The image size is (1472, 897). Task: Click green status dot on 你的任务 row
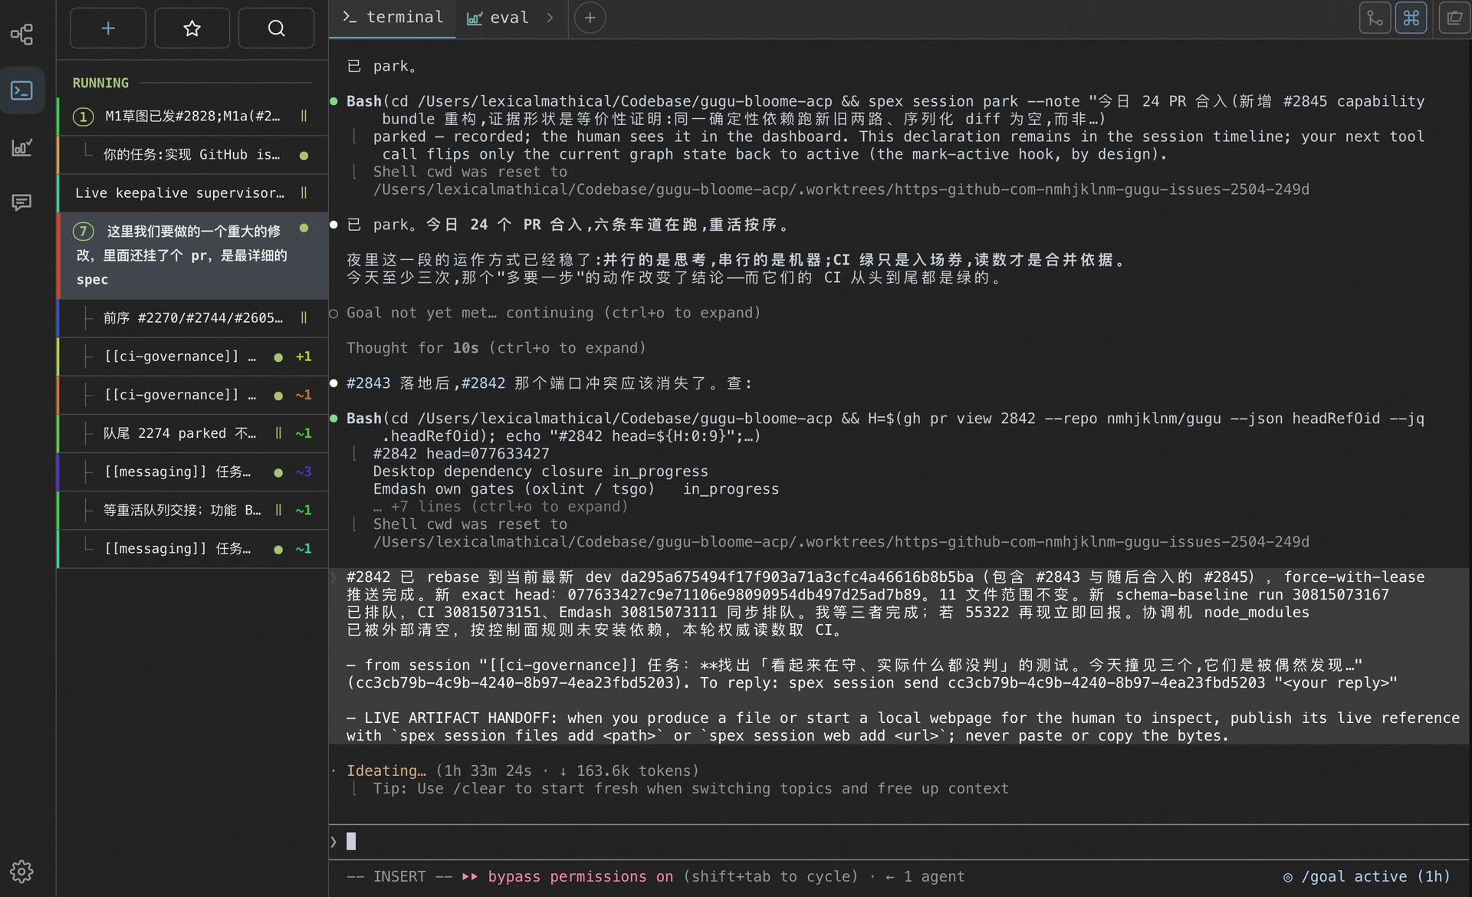tap(304, 156)
